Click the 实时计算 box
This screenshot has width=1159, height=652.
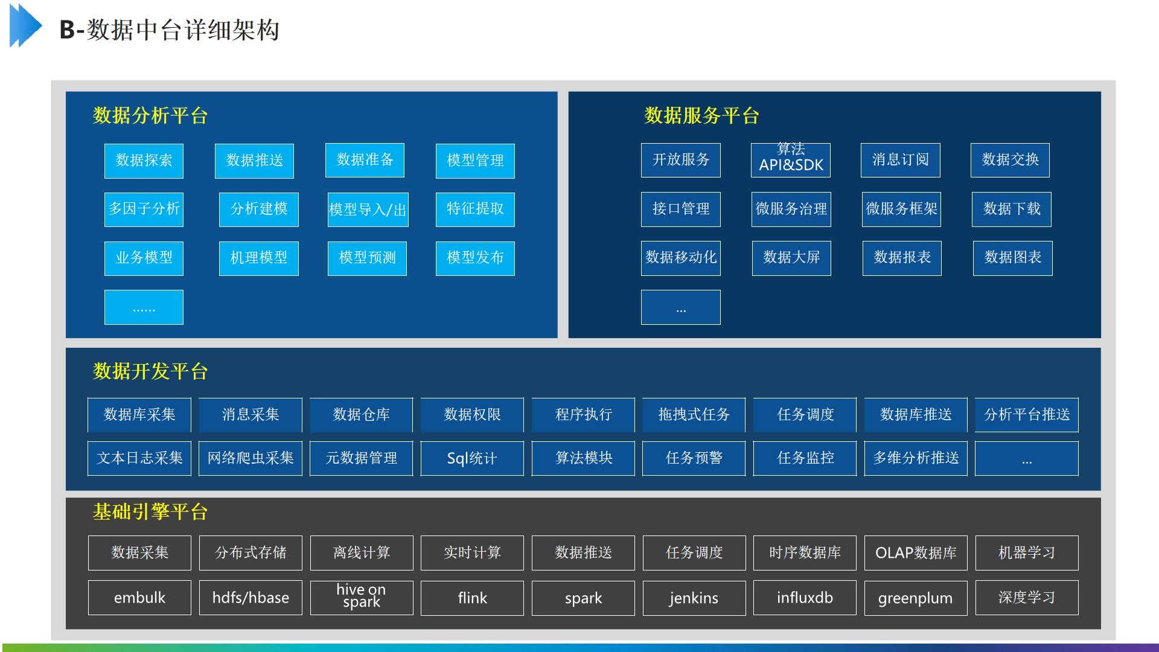point(472,553)
